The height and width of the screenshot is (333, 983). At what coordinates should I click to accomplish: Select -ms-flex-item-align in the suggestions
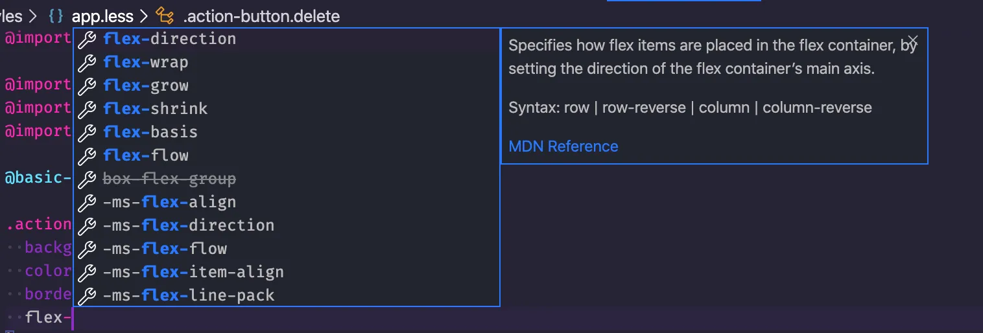[286, 272]
